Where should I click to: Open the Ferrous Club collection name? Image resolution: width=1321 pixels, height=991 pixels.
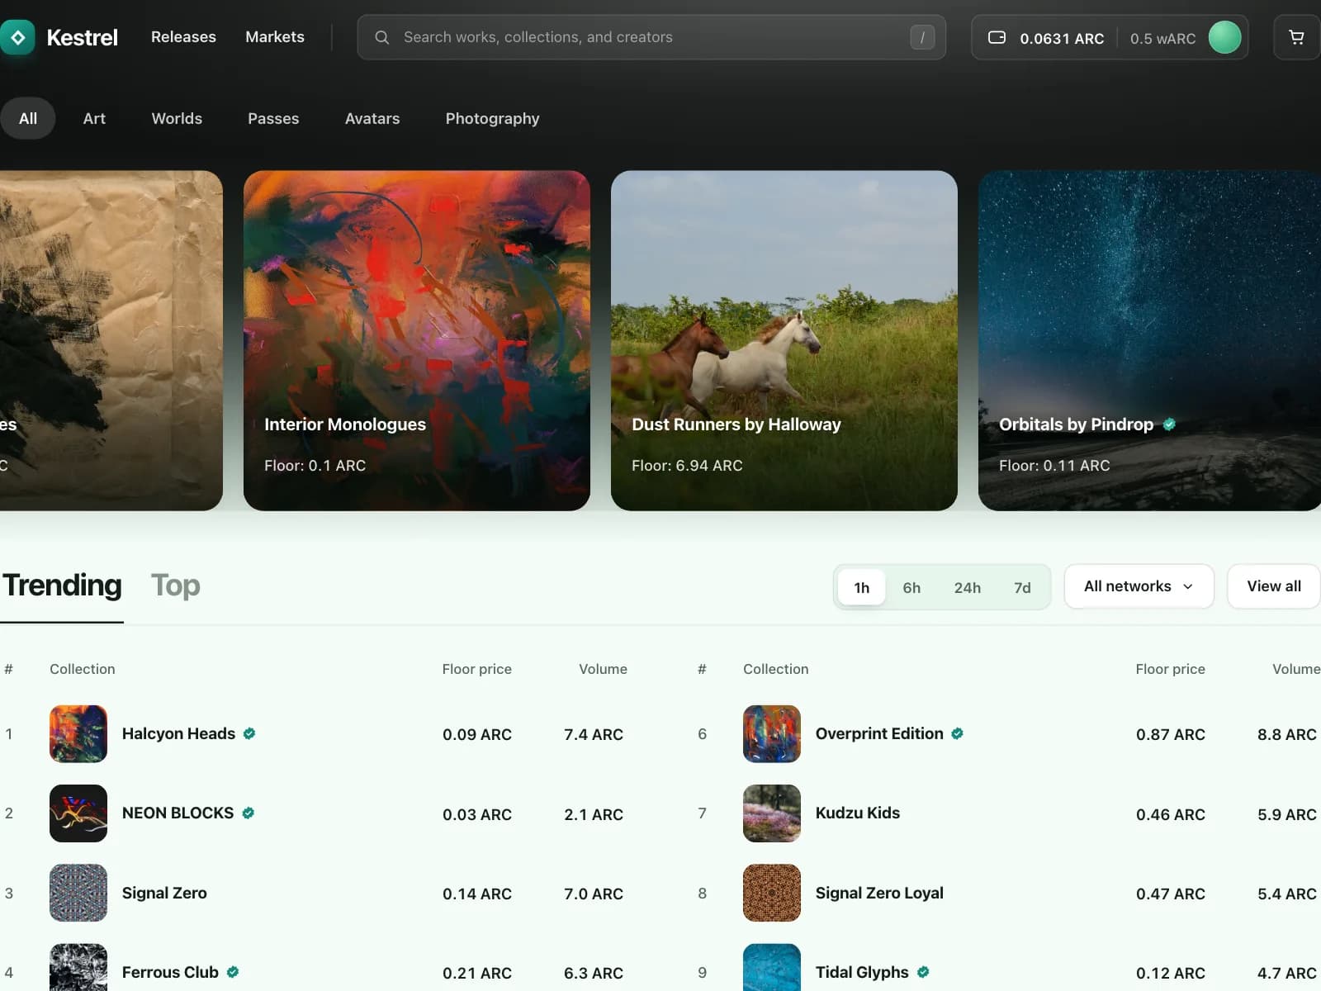coord(170,972)
